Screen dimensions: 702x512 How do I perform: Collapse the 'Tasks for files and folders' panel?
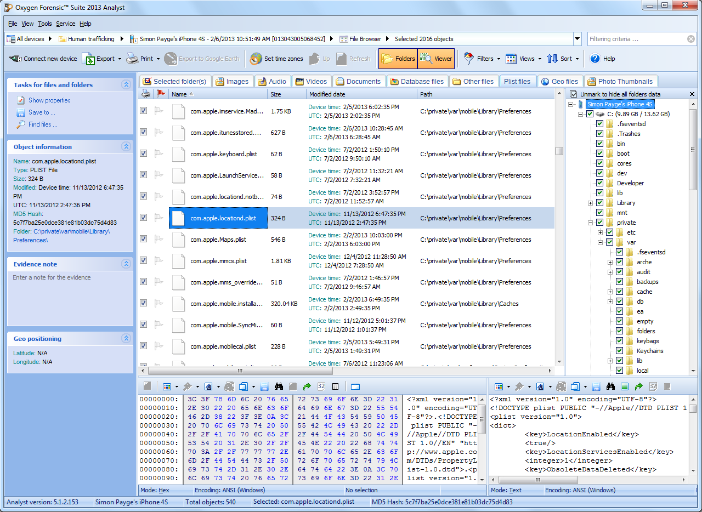click(126, 84)
